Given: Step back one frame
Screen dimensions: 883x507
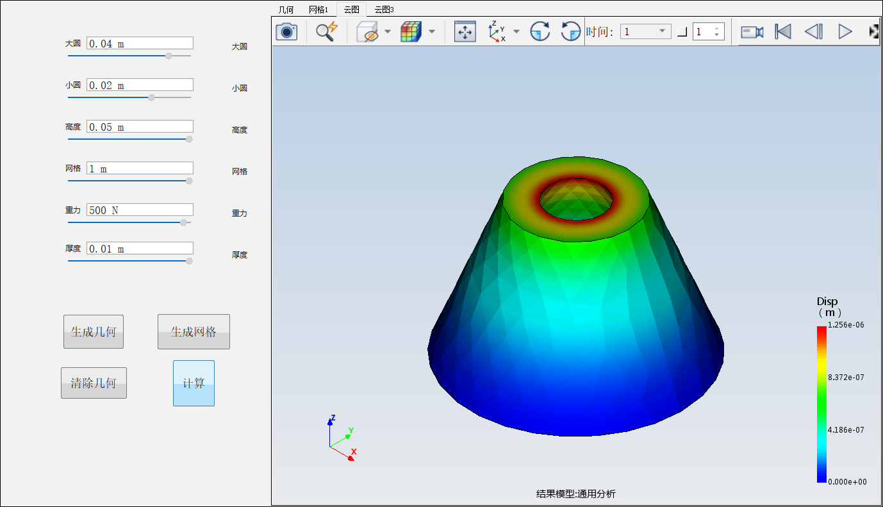Looking at the screenshot, I should (814, 31).
